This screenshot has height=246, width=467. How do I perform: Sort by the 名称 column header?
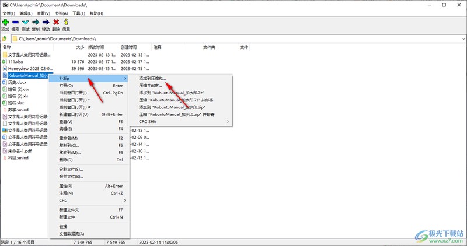click(x=27, y=47)
